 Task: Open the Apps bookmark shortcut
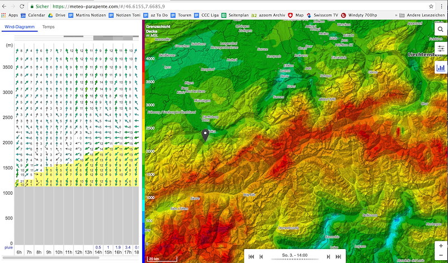[10, 15]
